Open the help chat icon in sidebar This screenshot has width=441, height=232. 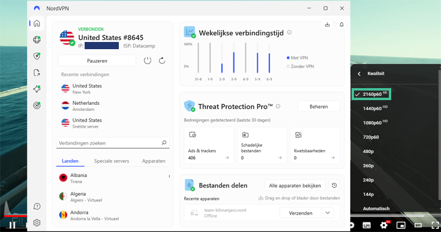(x=37, y=206)
